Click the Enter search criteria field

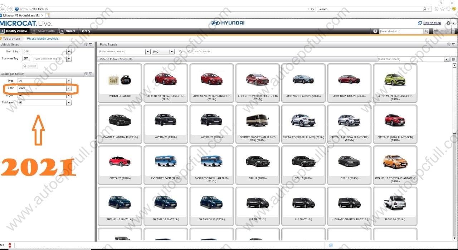coord(122,52)
